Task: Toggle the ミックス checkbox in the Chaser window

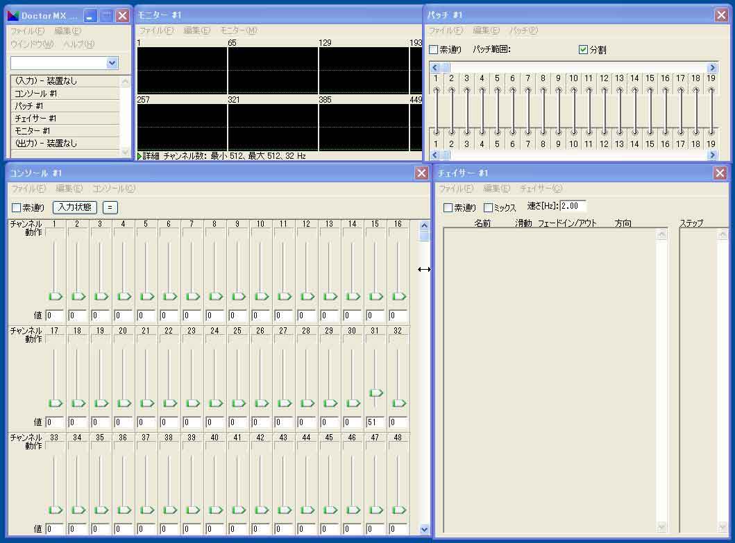Action: click(x=488, y=207)
